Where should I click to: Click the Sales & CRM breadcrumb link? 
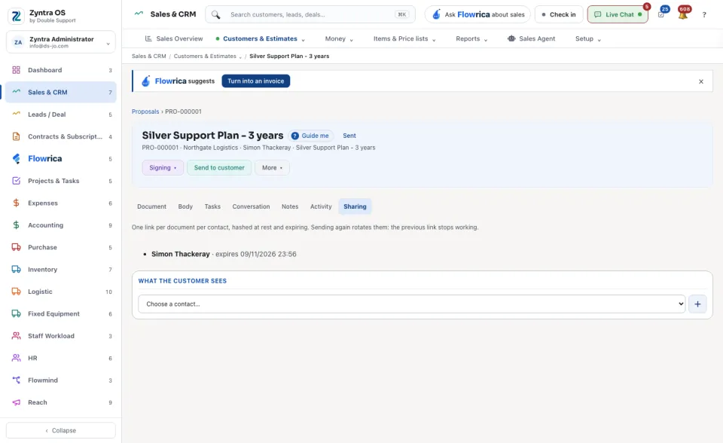(x=149, y=57)
